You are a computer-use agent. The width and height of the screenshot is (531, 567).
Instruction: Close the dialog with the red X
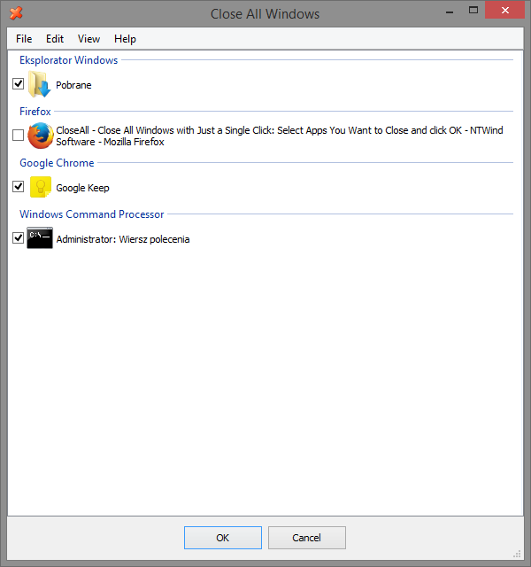[x=504, y=10]
